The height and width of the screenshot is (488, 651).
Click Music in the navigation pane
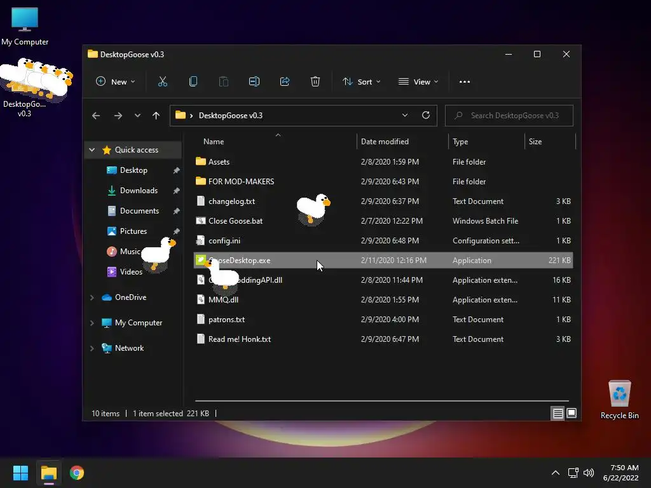[x=130, y=252]
